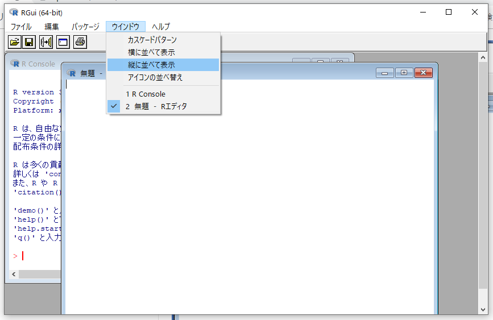Choose カスケードパターン from the menu
Viewport: 493px width, 320px height.
[x=163, y=40]
